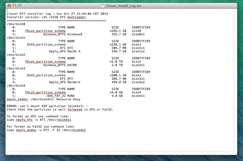Click the "disk2s1" identifier
The height and width of the screenshot is (161, 243).
pyautogui.click(x=138, y=65)
